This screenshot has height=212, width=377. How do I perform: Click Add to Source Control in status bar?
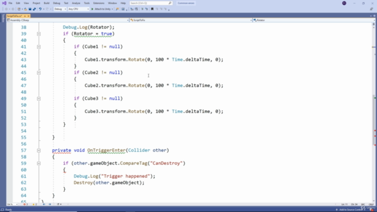(x=350, y=210)
